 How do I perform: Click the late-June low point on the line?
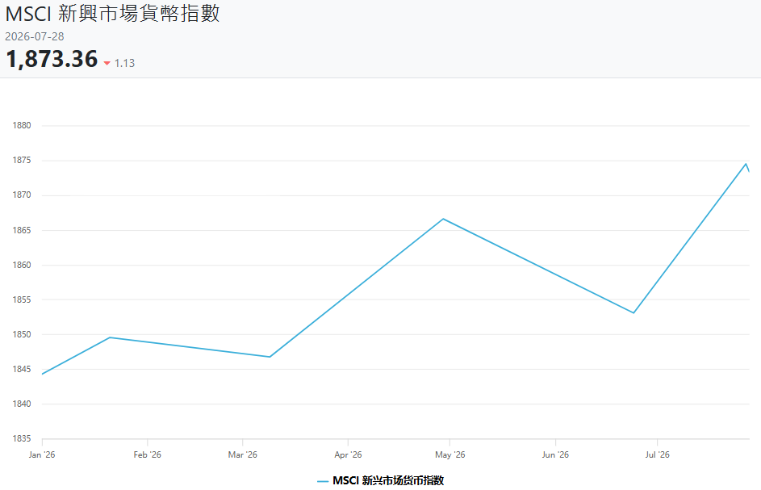pos(633,312)
